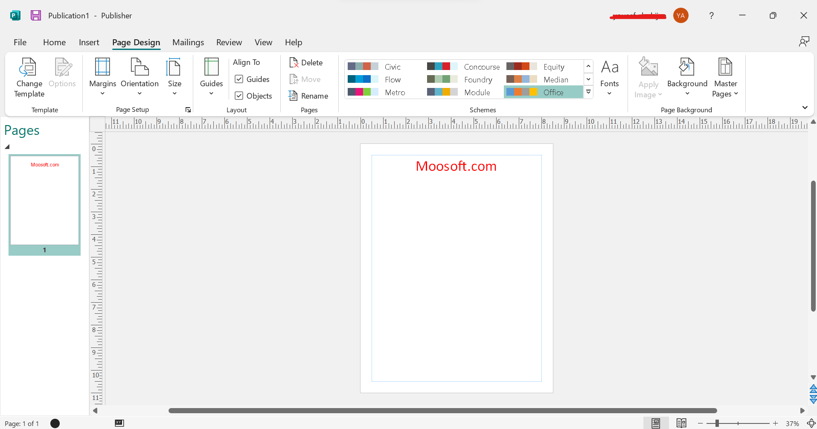
Task: Click the vertical scrollbar thumb
Action: click(x=813, y=246)
